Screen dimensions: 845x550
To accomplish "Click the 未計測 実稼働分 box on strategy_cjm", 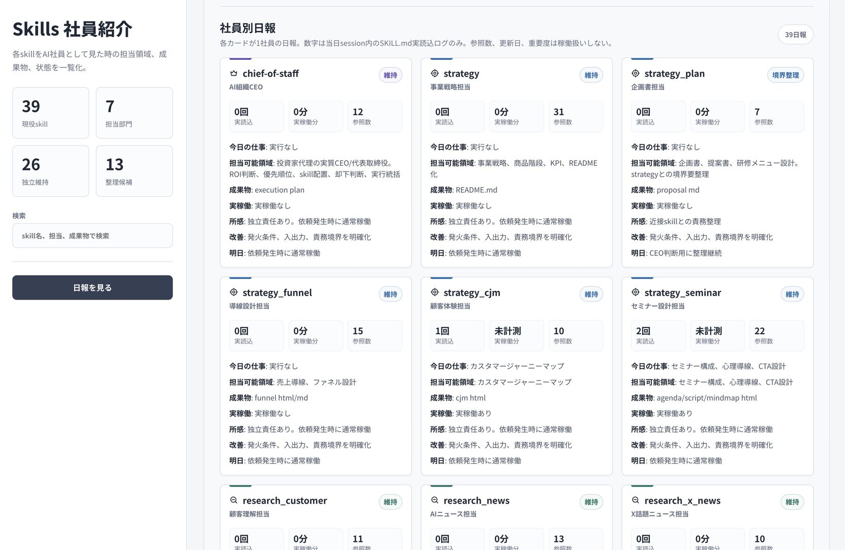I will (x=517, y=336).
